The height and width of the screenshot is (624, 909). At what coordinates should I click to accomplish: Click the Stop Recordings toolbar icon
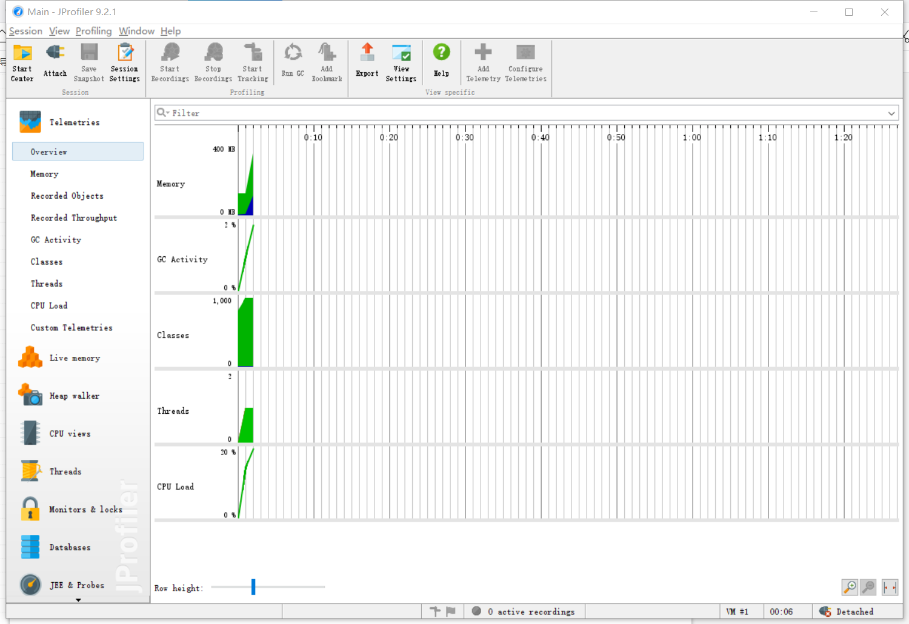click(x=213, y=62)
